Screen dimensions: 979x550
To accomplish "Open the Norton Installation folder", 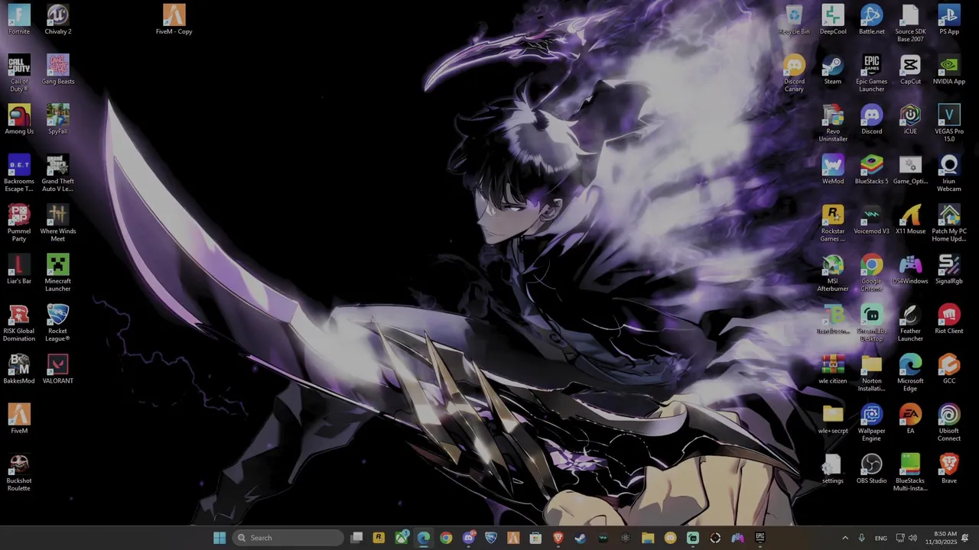I will pyautogui.click(x=871, y=373).
